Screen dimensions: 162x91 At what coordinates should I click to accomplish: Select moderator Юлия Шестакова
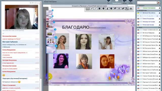click(x=149, y=25)
